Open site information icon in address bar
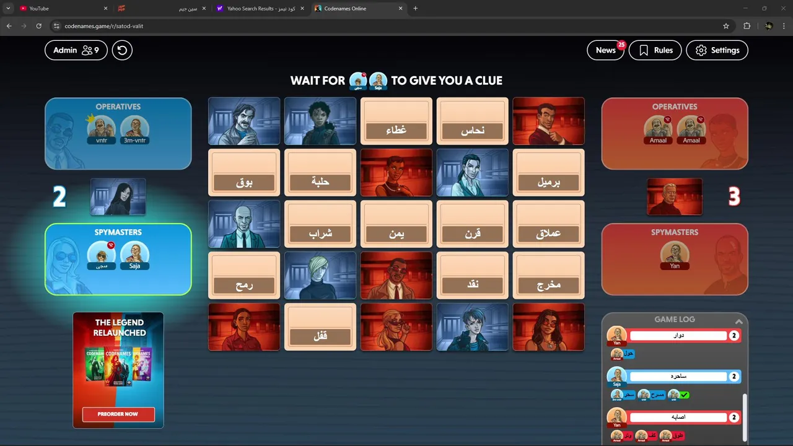793x446 pixels. click(56, 26)
